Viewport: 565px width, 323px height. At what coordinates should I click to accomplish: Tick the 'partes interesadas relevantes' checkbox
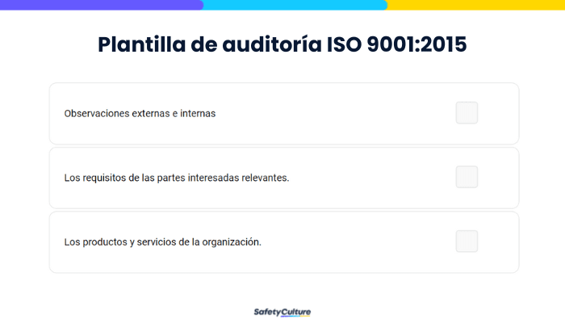tap(467, 177)
